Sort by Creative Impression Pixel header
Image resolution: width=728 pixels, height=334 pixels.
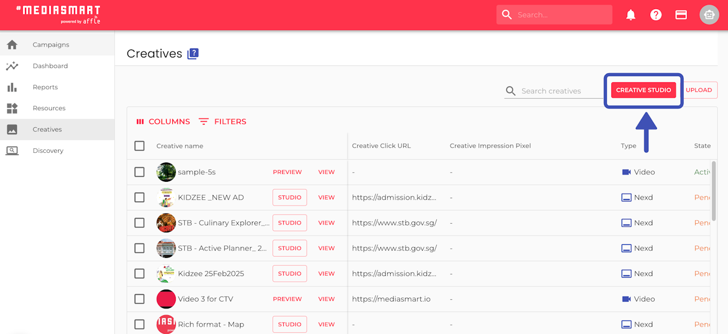coord(490,146)
